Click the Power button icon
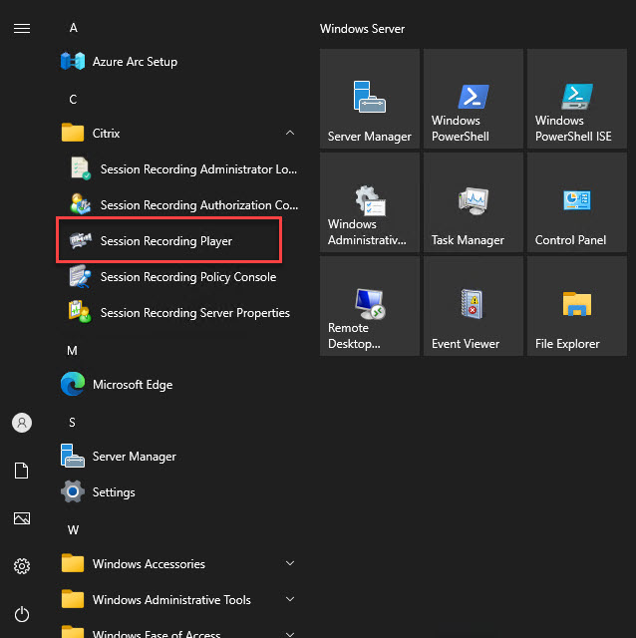Viewport: 636px width, 638px height. click(x=22, y=614)
